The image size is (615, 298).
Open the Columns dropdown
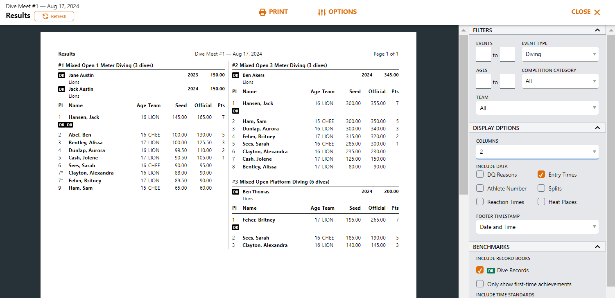coord(537,152)
